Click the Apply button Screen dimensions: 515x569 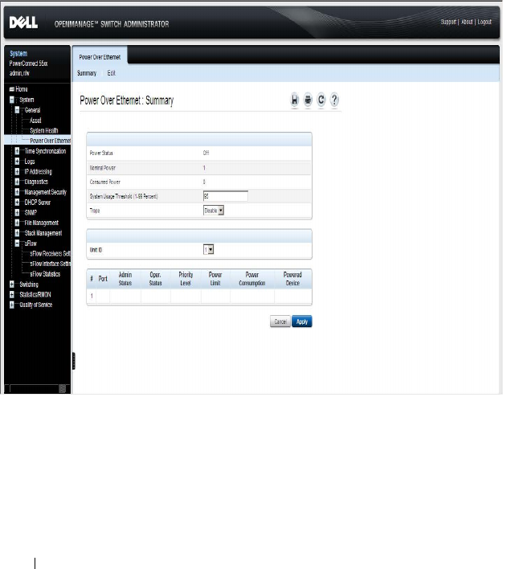click(302, 321)
